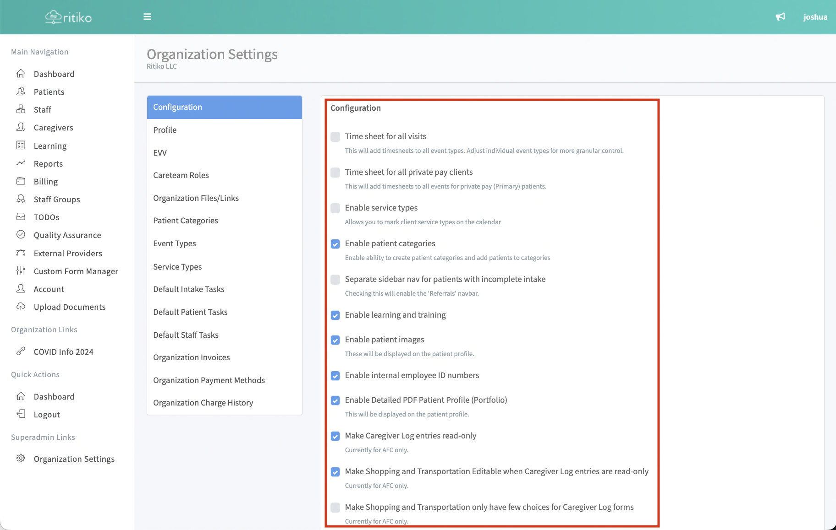Screen dimensions: 836x530
Task: Check Enable service types checkbox
Action: click(335, 208)
